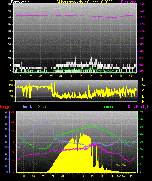Click hour 07 on the bottom graph axis
This screenshot has height=181, width=152.
click(53, 176)
